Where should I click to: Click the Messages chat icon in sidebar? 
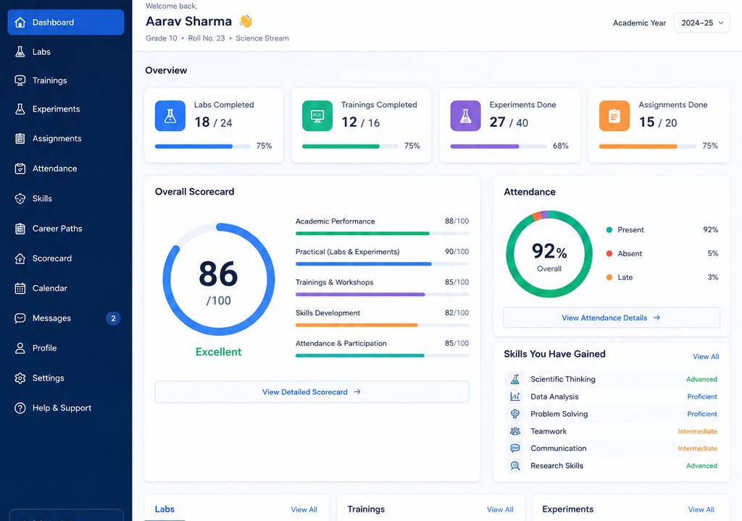coord(20,318)
